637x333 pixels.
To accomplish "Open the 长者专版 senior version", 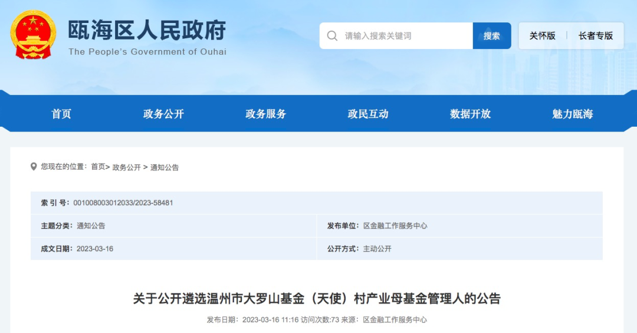I will [x=595, y=36].
